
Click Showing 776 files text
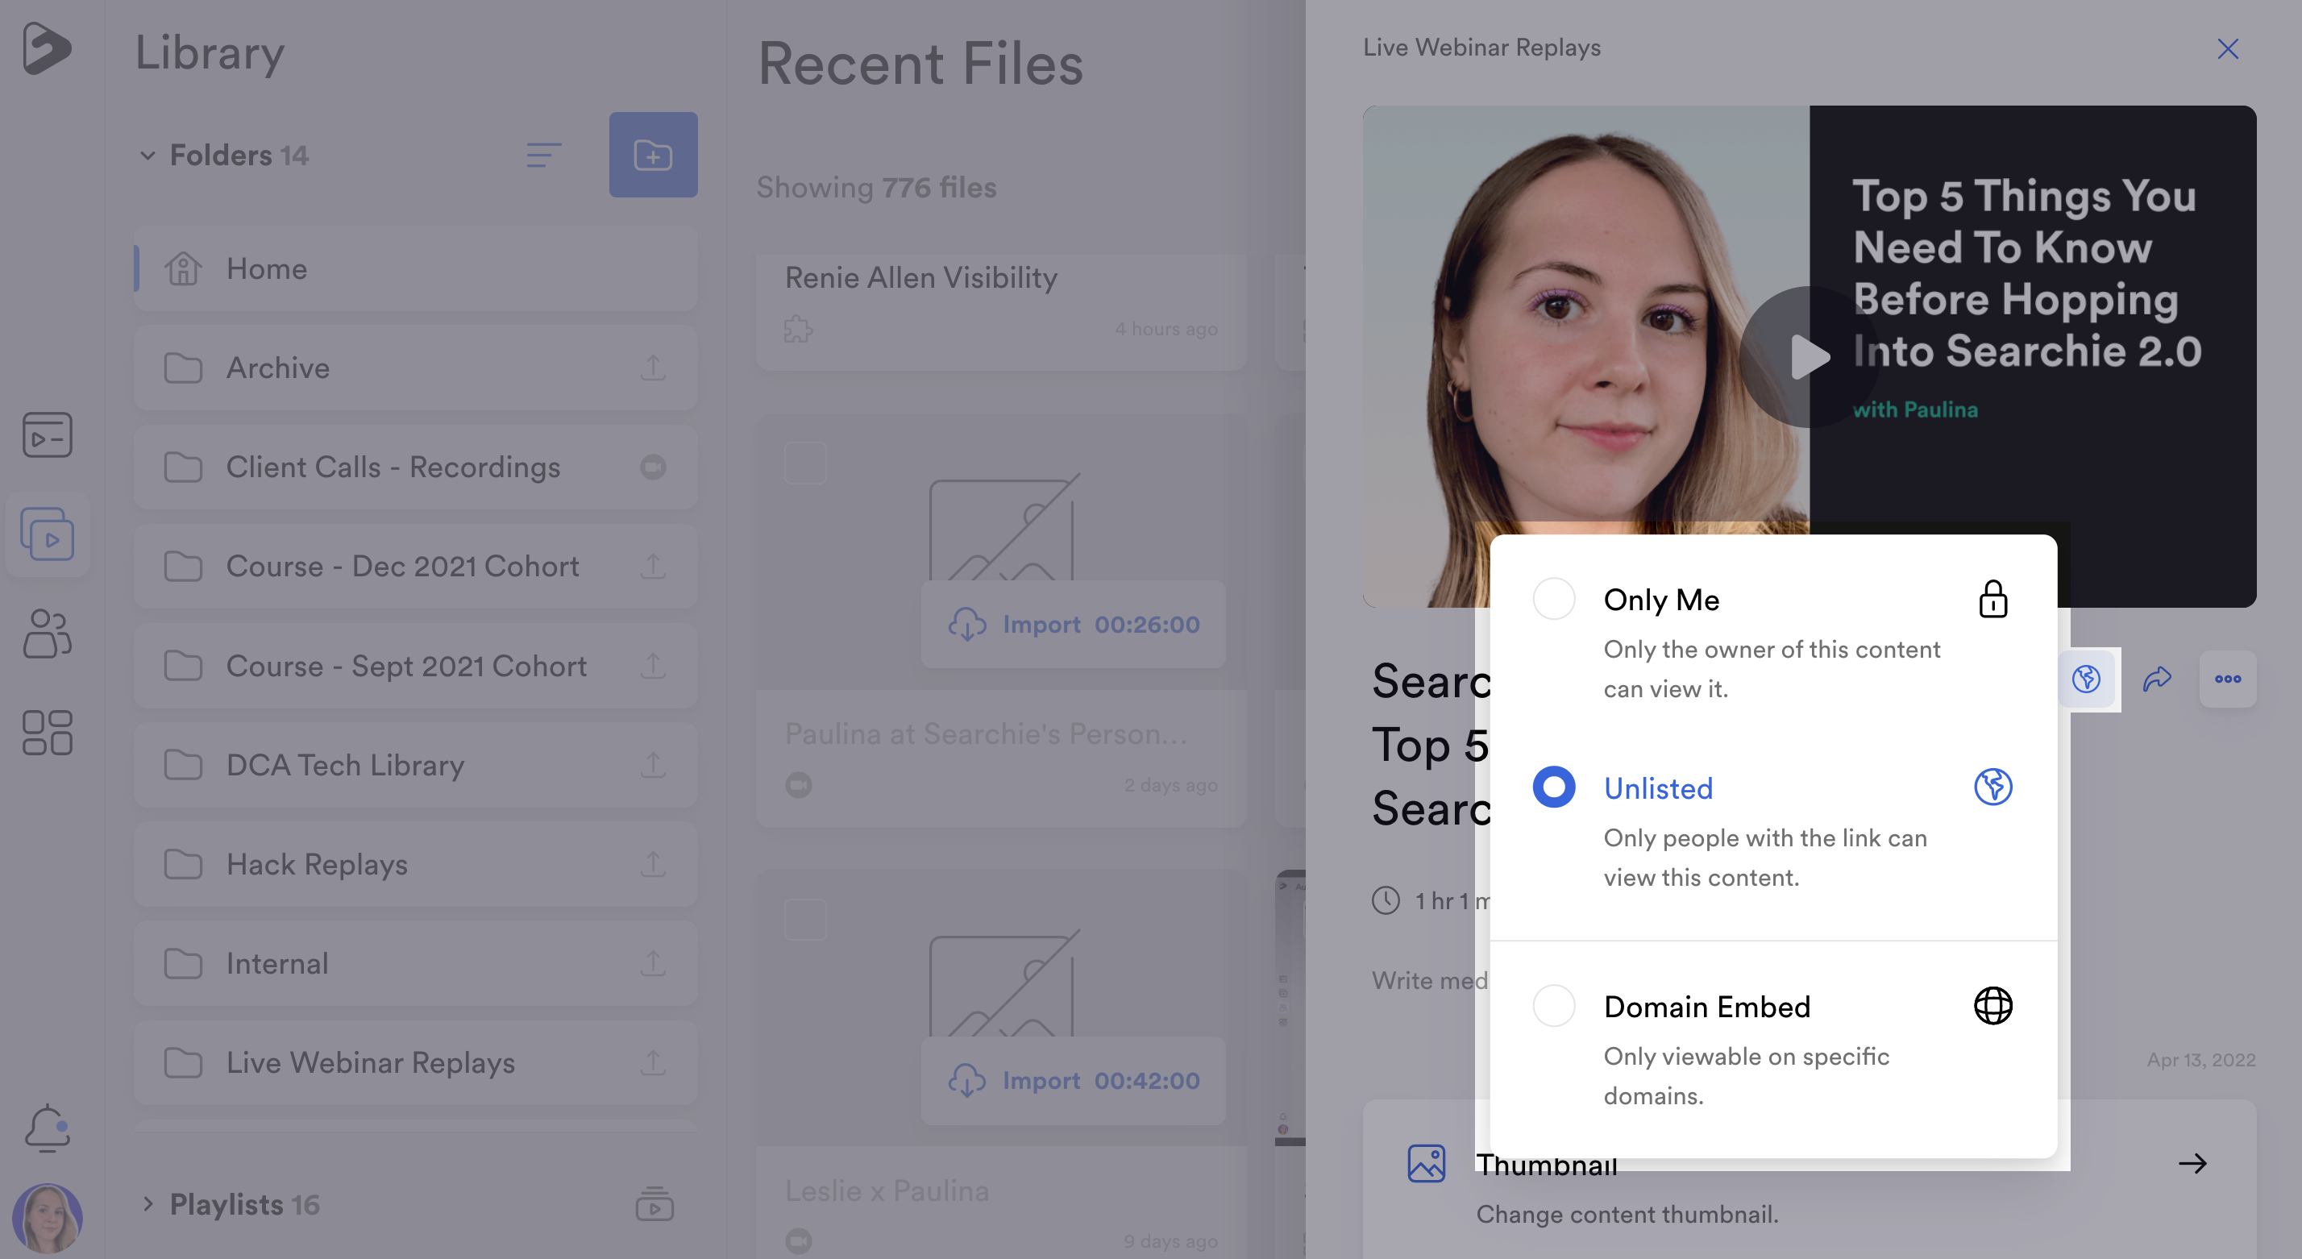click(876, 188)
